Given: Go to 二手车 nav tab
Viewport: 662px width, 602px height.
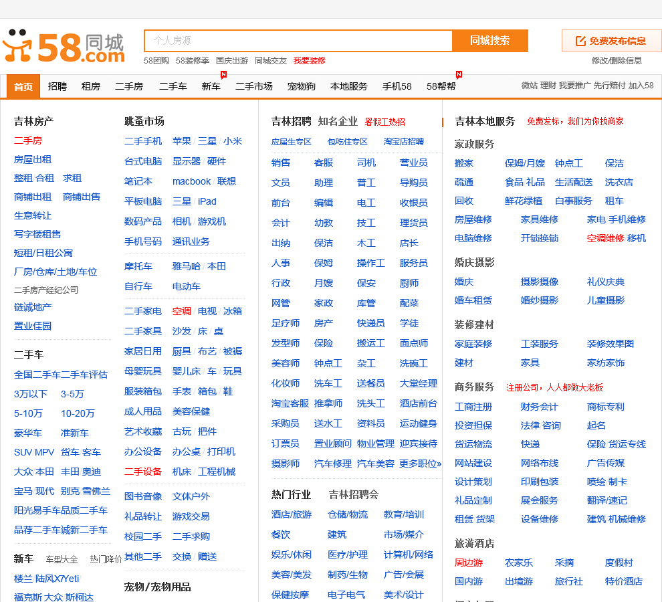Looking at the screenshot, I should [173, 86].
